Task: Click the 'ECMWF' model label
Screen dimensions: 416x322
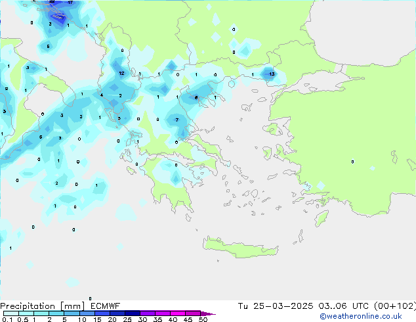Action: pyautogui.click(x=106, y=306)
